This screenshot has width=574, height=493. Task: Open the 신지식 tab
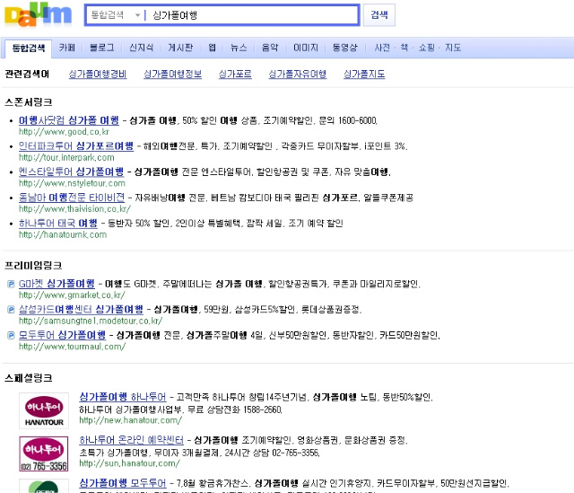pyautogui.click(x=142, y=48)
